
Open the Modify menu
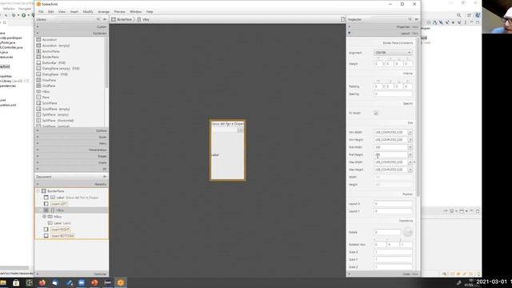click(x=88, y=12)
